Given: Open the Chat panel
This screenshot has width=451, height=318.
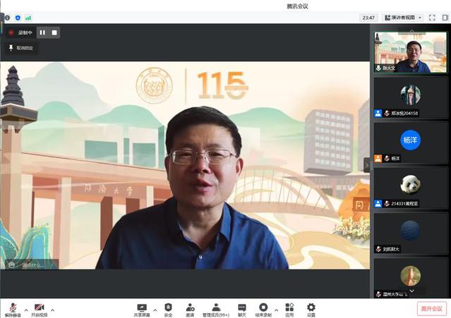Looking at the screenshot, I should click(242, 310).
